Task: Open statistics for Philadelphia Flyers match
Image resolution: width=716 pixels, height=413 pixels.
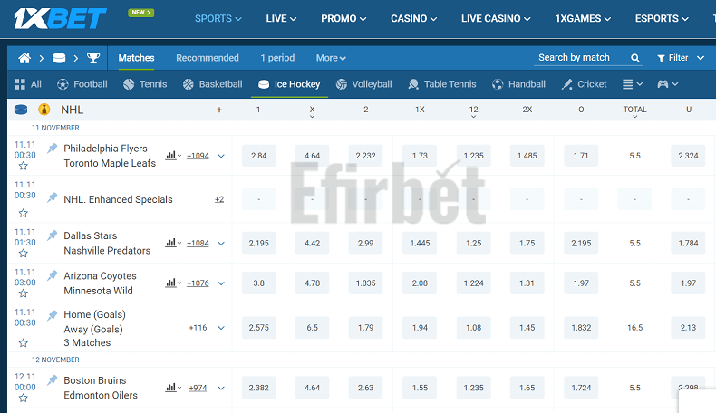Action: pyautogui.click(x=173, y=156)
